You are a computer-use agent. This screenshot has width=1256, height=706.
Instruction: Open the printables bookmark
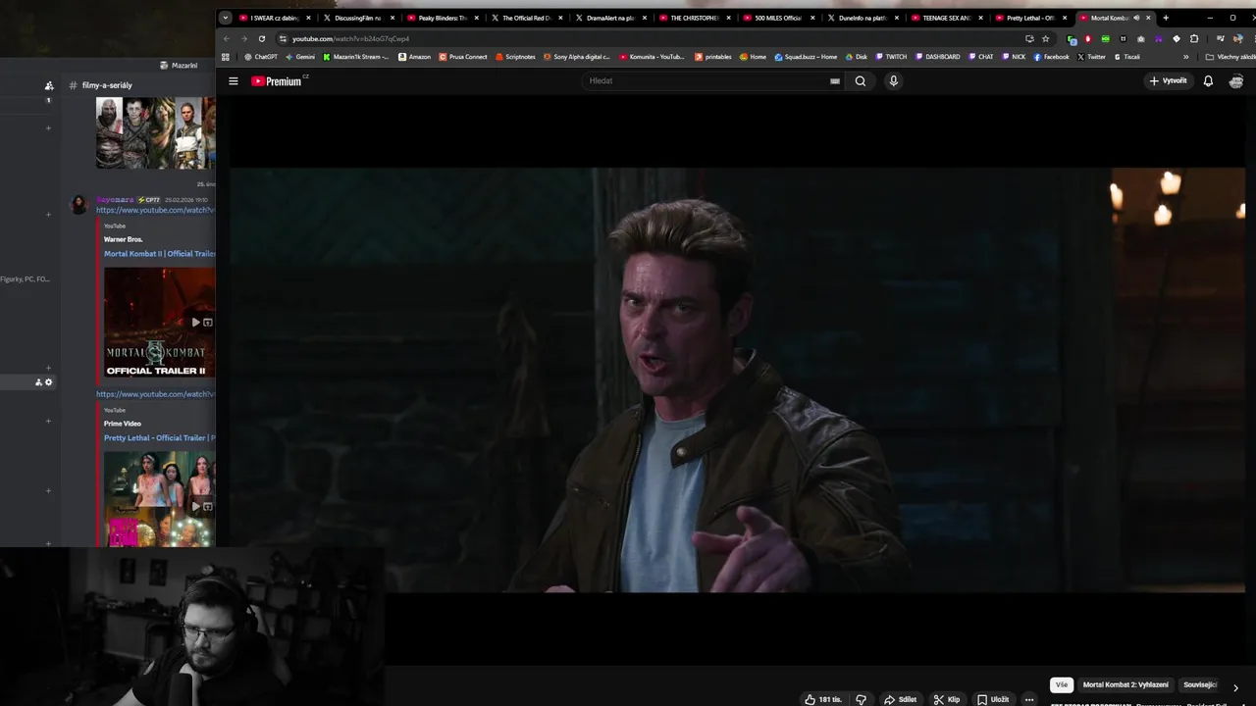pyautogui.click(x=713, y=57)
